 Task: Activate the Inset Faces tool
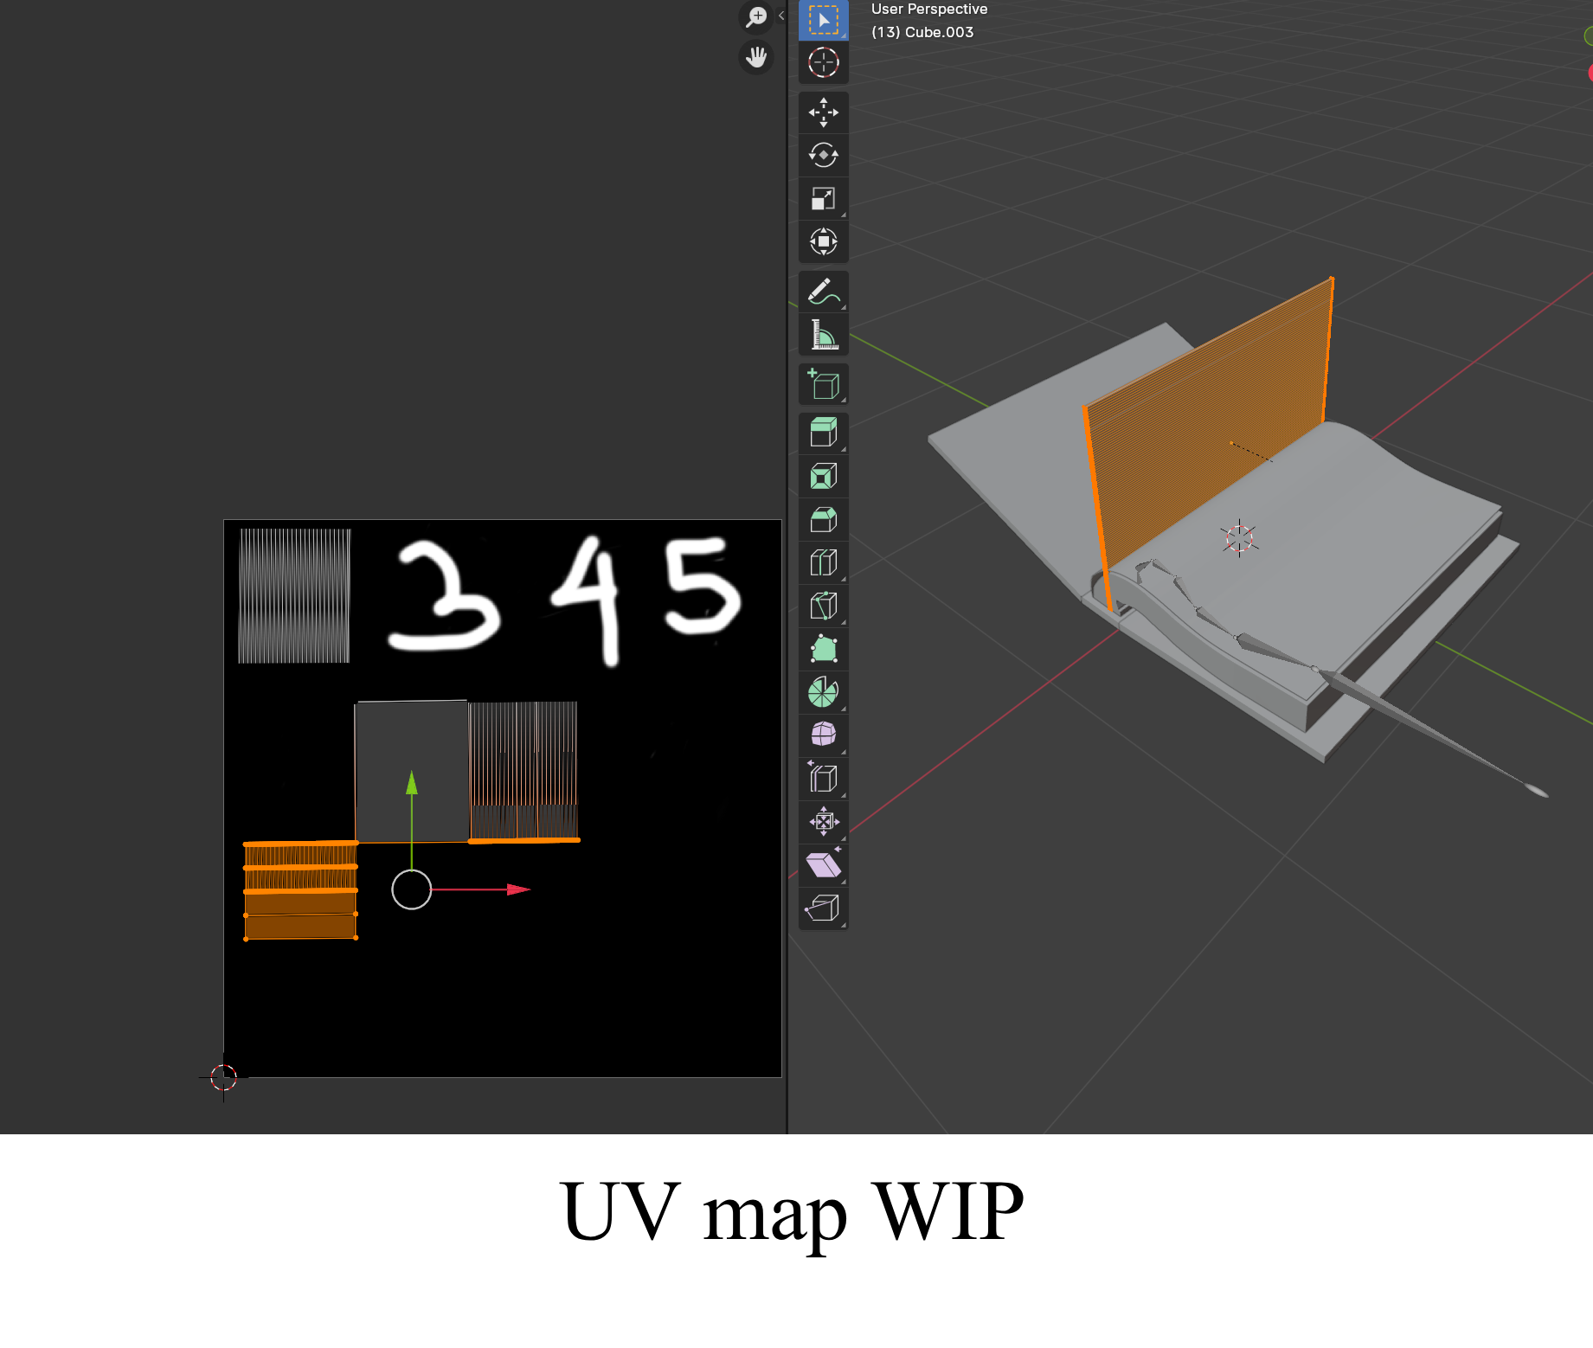tap(823, 477)
